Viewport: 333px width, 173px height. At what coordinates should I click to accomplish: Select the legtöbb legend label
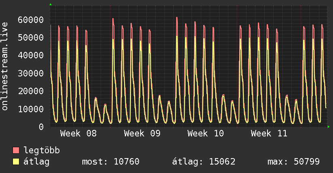(42, 150)
